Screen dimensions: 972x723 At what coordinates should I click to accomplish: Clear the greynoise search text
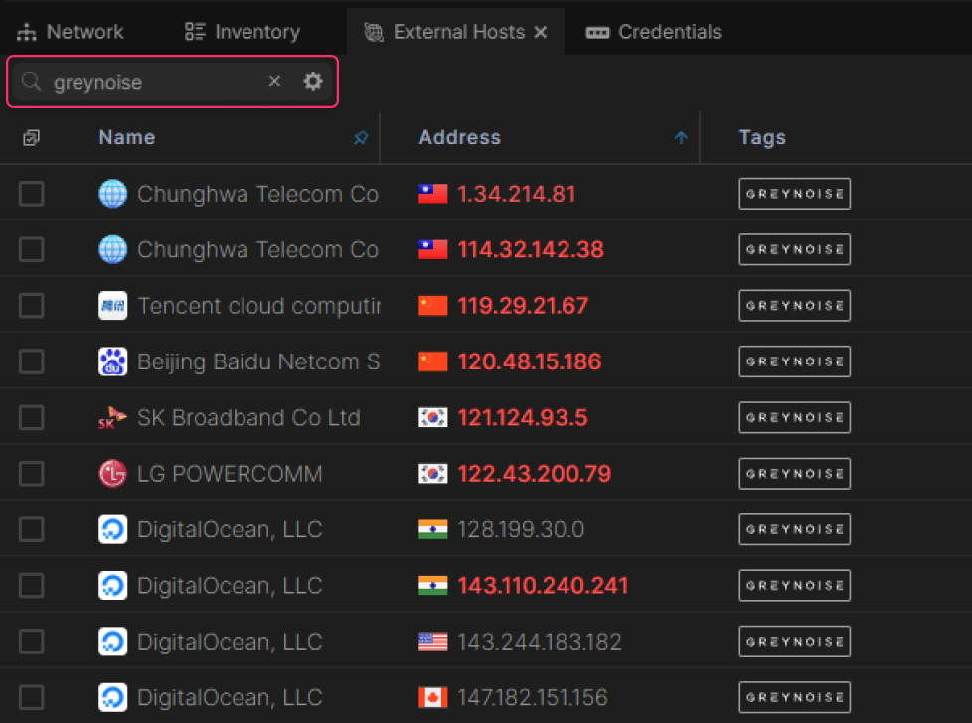pyautogui.click(x=274, y=81)
